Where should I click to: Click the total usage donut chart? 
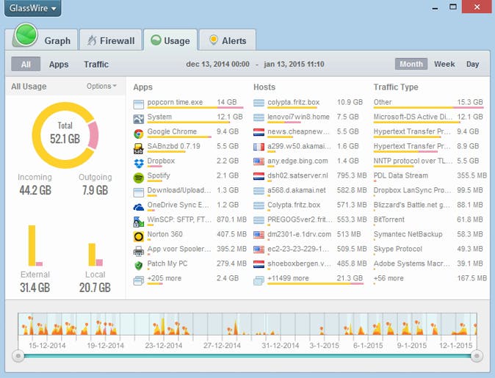(65, 135)
